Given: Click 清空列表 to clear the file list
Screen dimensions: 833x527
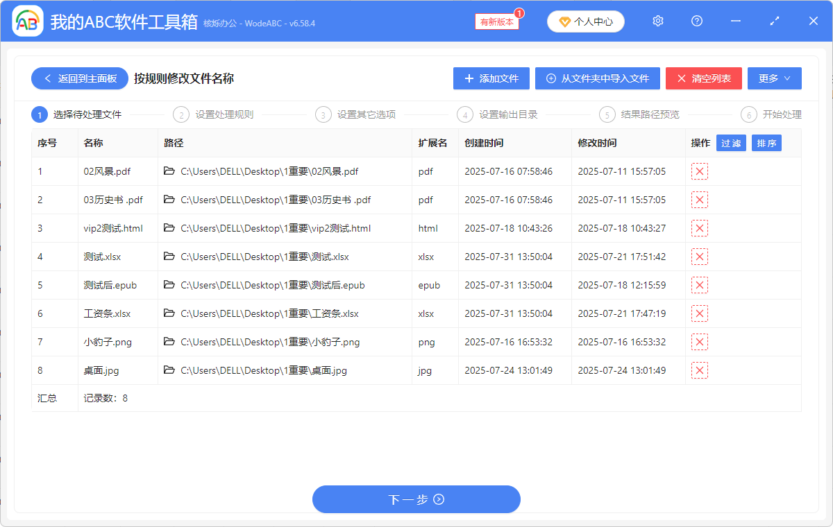Looking at the screenshot, I should 703,78.
